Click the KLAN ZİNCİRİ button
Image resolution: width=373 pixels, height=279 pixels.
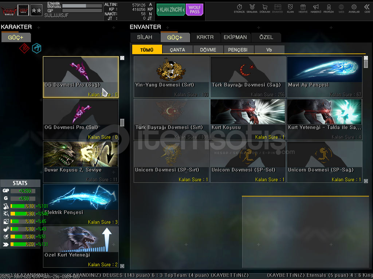point(170,10)
